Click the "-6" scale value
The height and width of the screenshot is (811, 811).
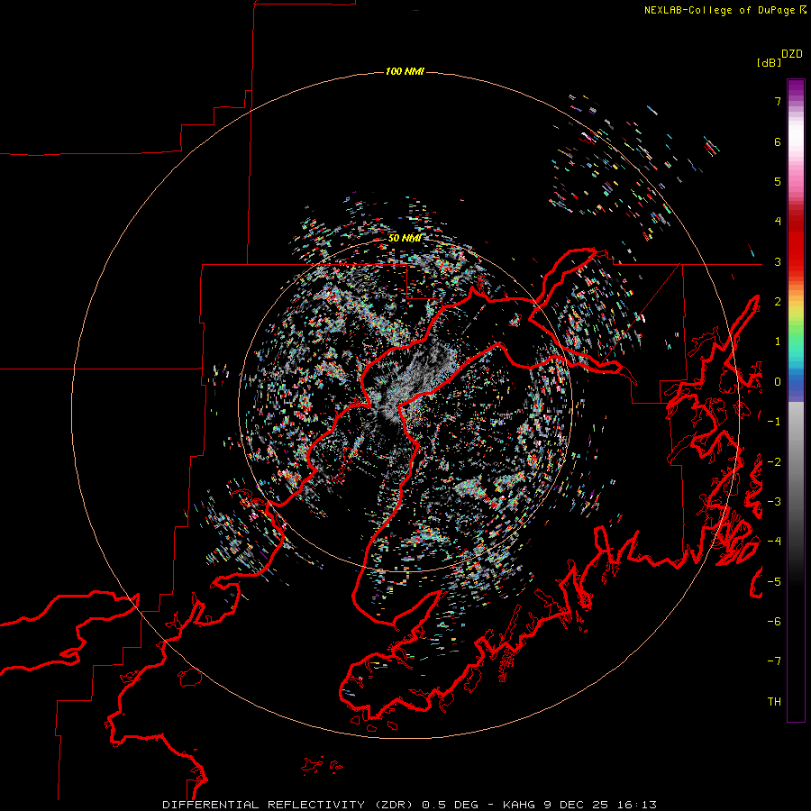[x=774, y=621]
